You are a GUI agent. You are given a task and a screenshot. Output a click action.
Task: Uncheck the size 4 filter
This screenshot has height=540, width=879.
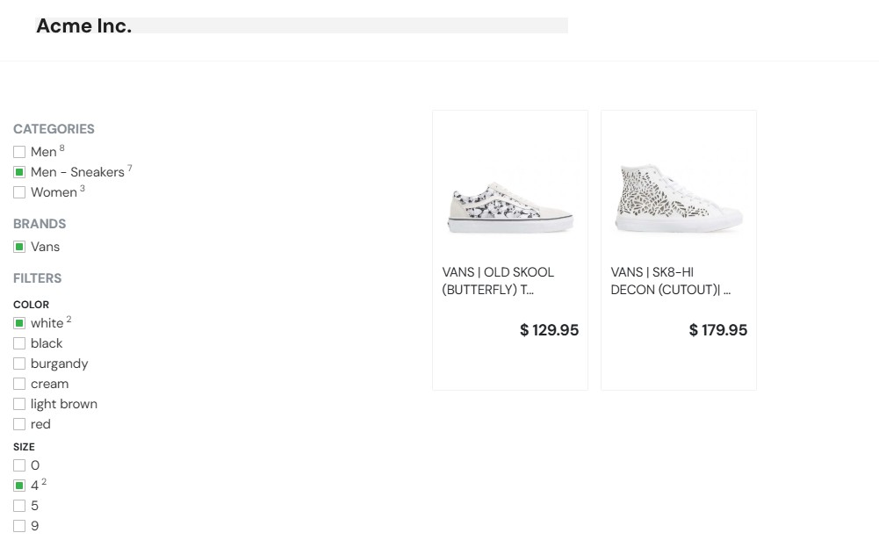click(19, 486)
